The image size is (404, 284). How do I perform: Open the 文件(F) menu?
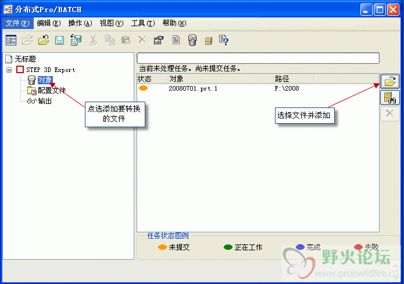[17, 23]
